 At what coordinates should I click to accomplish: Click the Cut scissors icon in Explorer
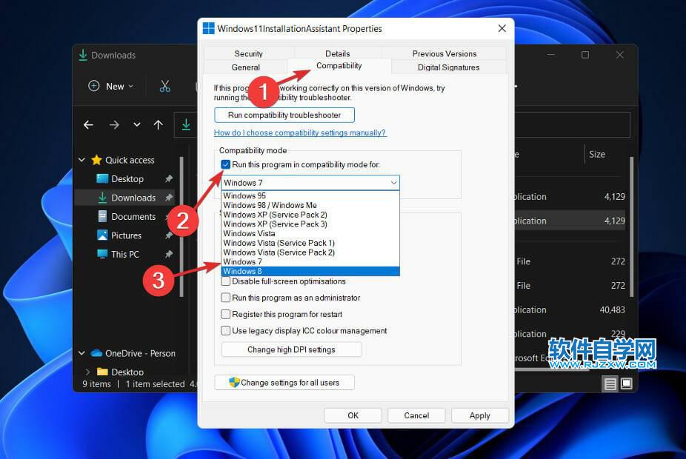coord(165,86)
